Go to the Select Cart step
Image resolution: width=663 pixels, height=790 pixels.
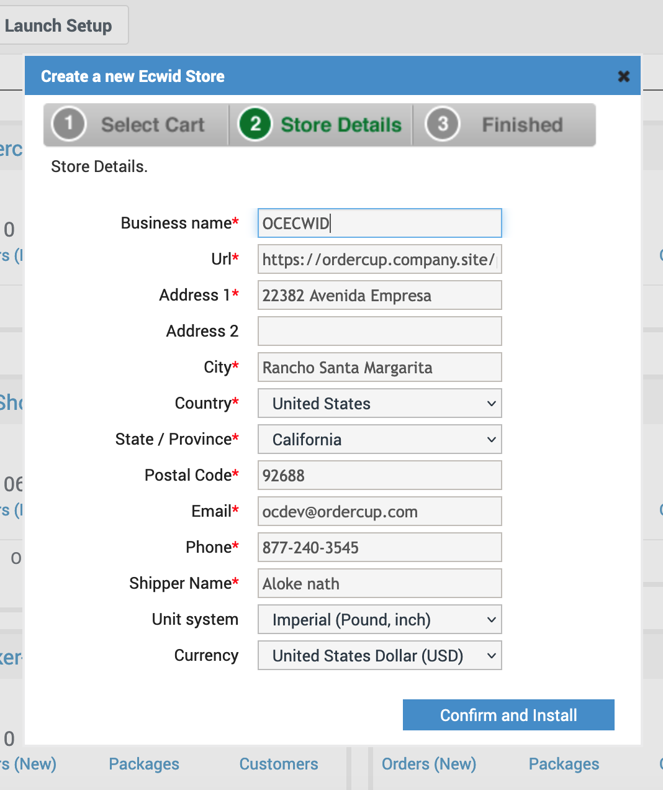tap(153, 125)
